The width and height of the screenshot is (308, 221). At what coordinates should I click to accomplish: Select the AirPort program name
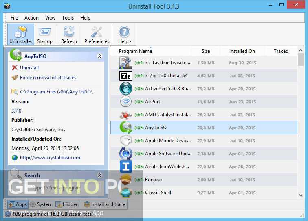point(152,102)
